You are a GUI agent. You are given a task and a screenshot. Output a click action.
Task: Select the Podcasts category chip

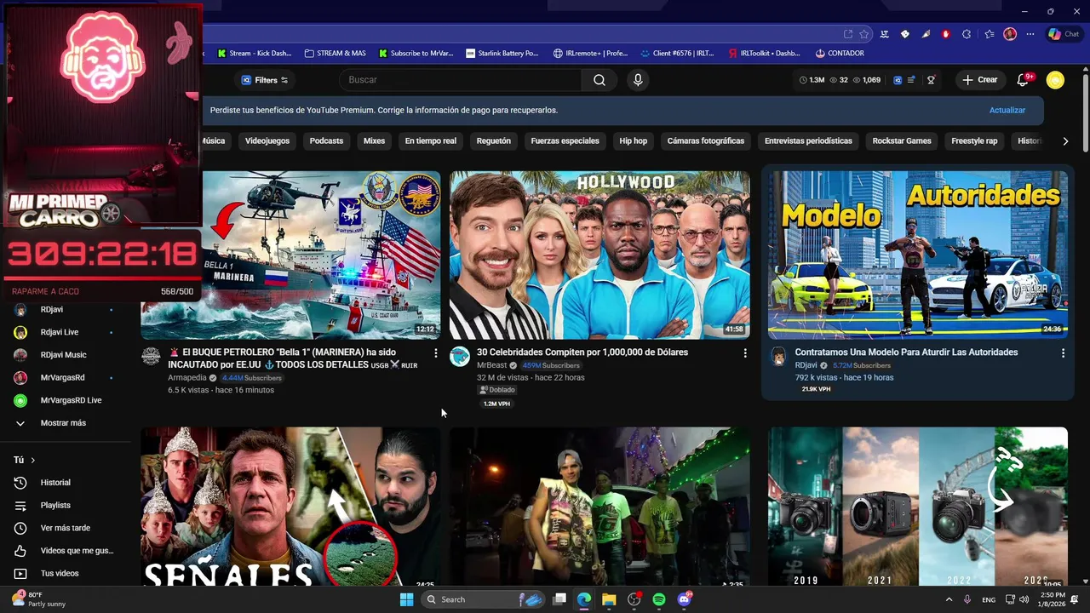(x=326, y=141)
